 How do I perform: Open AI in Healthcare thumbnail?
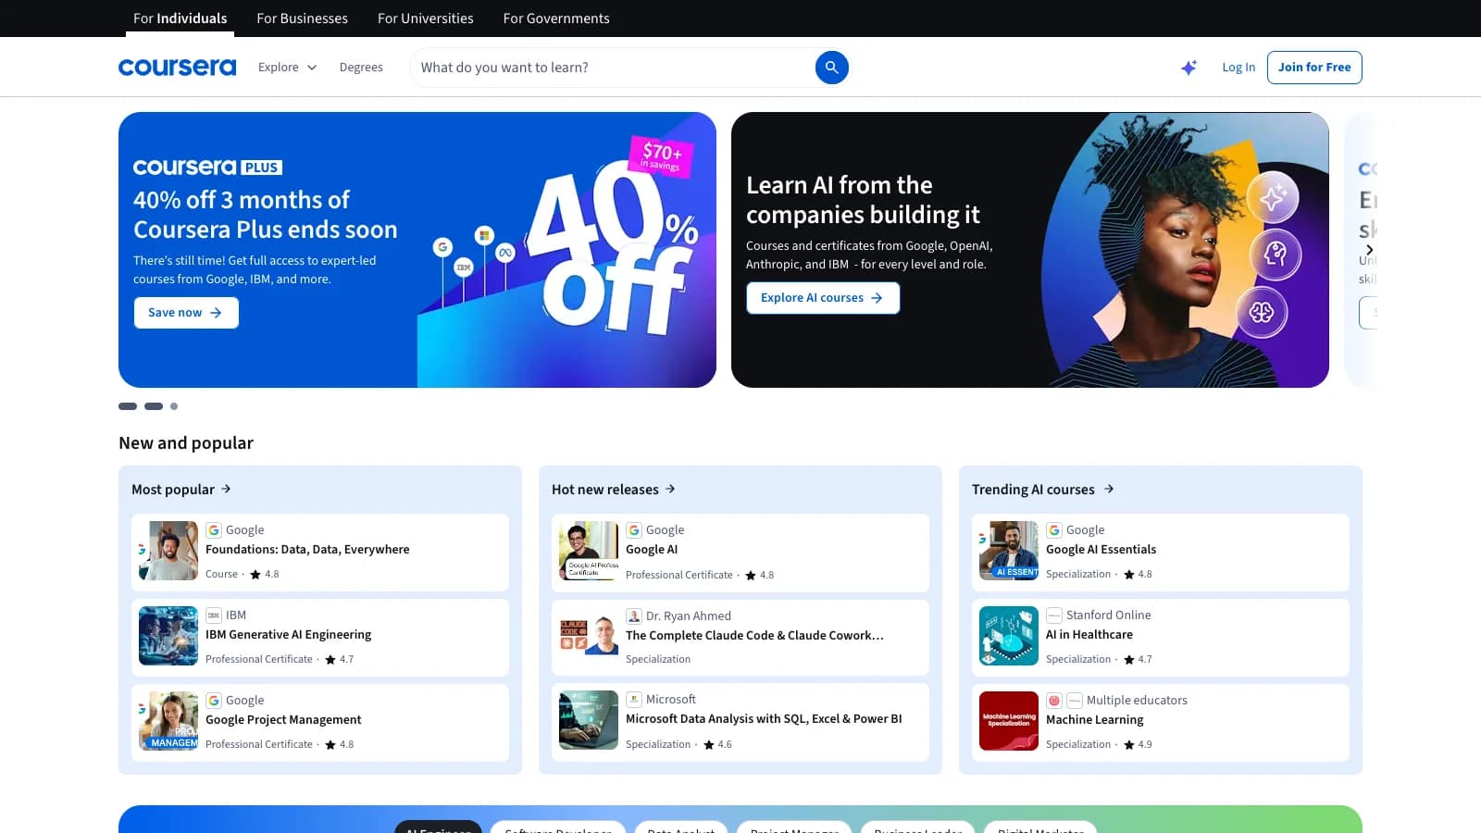click(1009, 636)
